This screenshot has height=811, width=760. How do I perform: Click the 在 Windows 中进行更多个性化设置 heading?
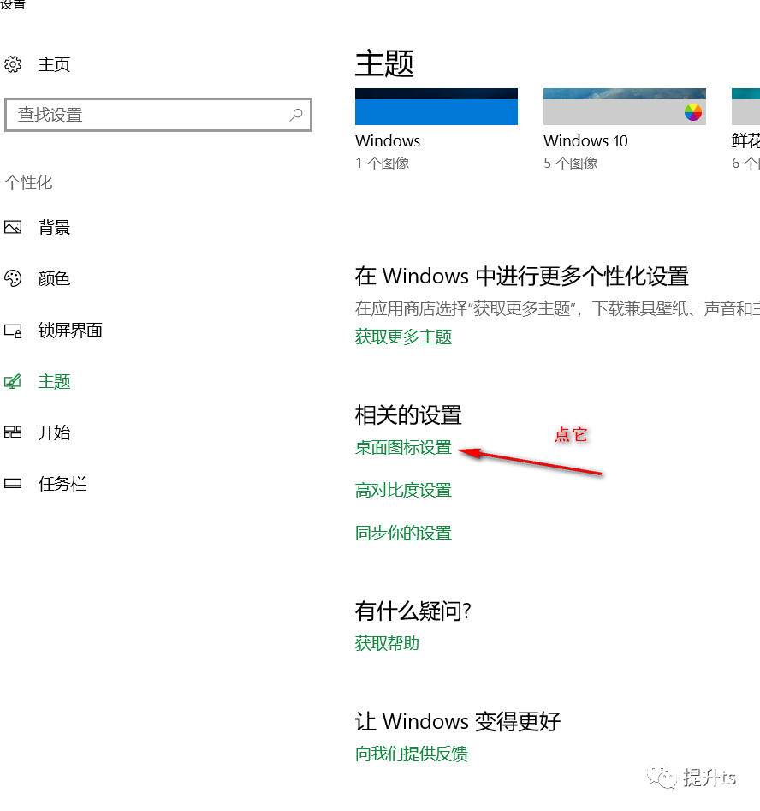(522, 277)
